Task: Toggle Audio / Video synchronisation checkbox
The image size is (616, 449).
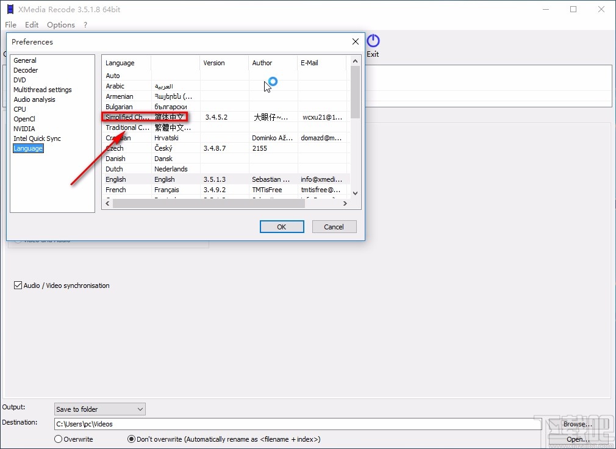Action: [18, 286]
